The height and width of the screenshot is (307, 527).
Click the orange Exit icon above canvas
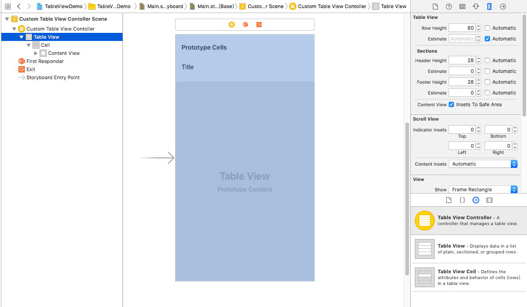pyautogui.click(x=259, y=24)
